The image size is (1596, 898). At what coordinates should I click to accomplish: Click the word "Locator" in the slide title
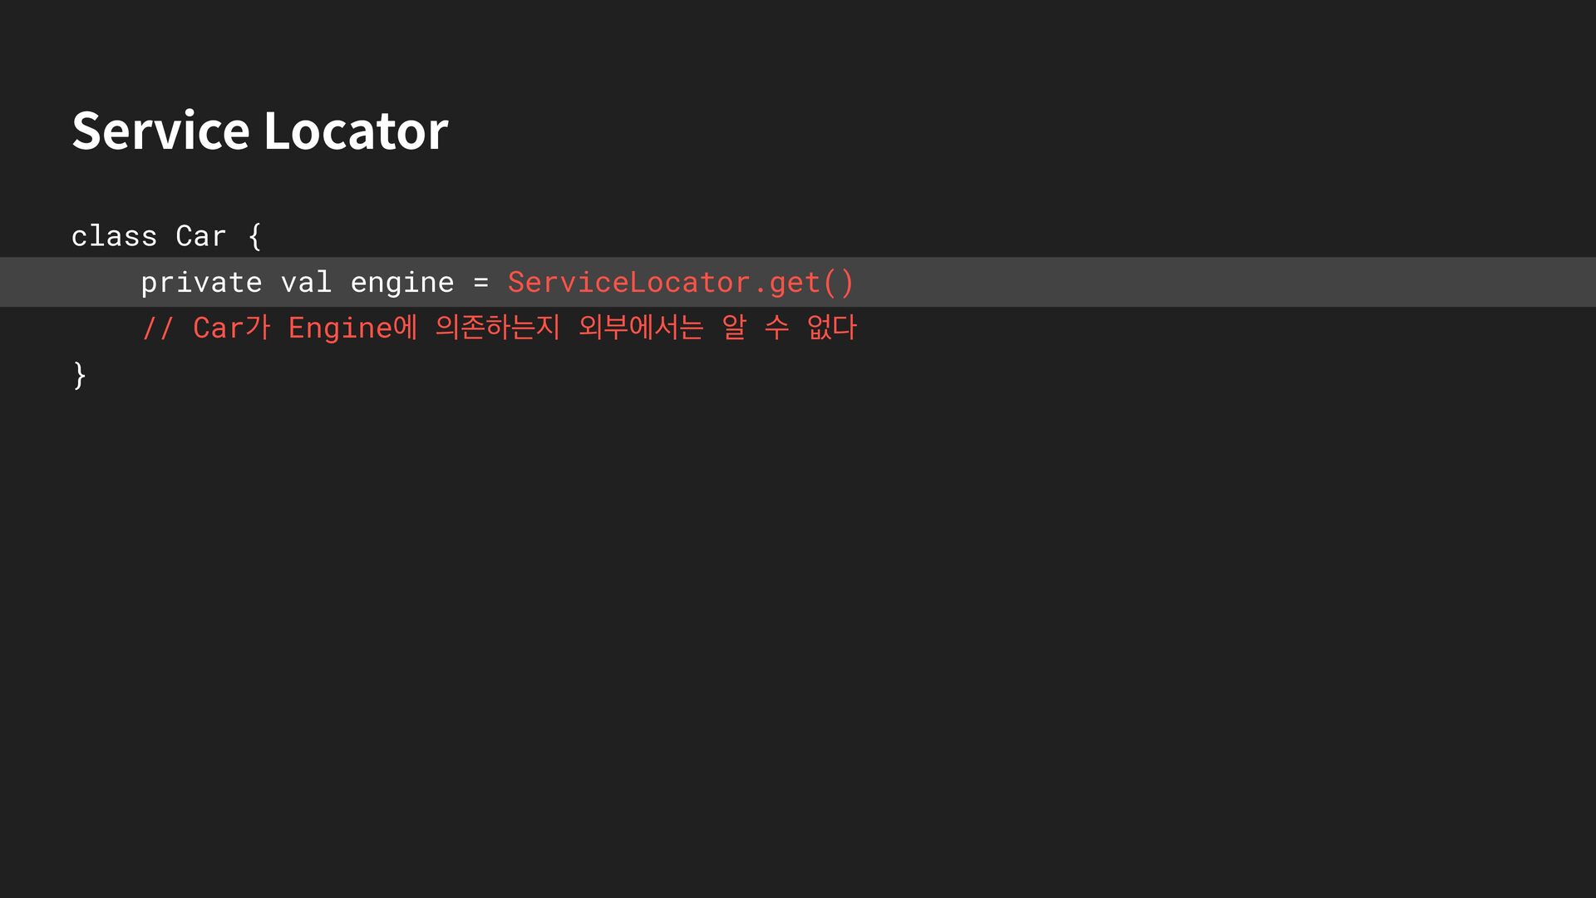click(356, 131)
